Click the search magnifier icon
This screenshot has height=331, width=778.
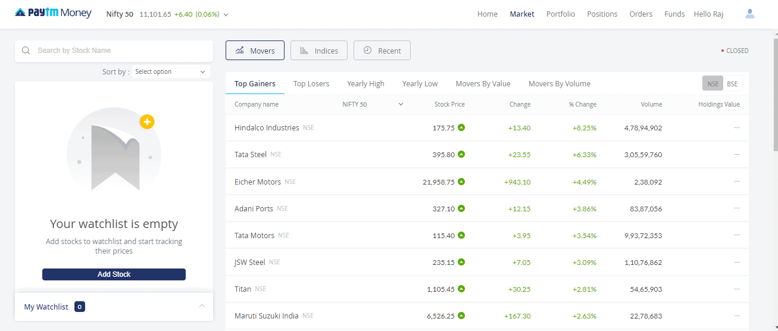(26, 51)
